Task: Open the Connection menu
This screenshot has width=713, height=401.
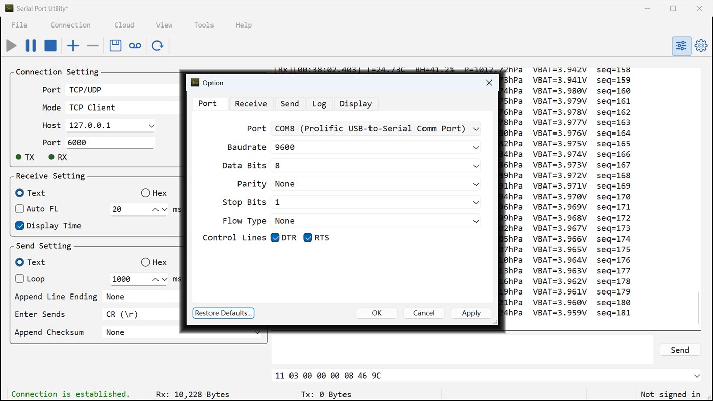Action: [x=70, y=25]
